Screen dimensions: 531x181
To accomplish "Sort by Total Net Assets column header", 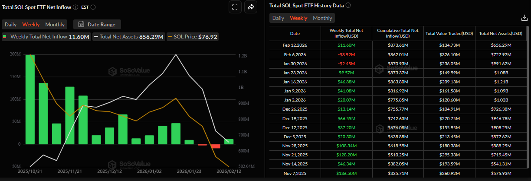I will [501, 33].
